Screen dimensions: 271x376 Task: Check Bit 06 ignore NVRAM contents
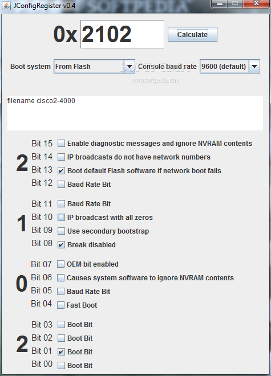click(60, 278)
